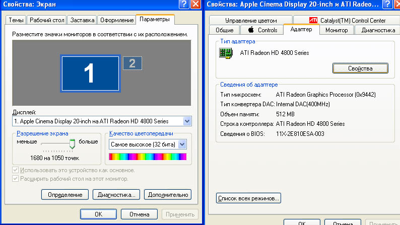
Task: Click the adapter Свойства button
Action: [360, 68]
